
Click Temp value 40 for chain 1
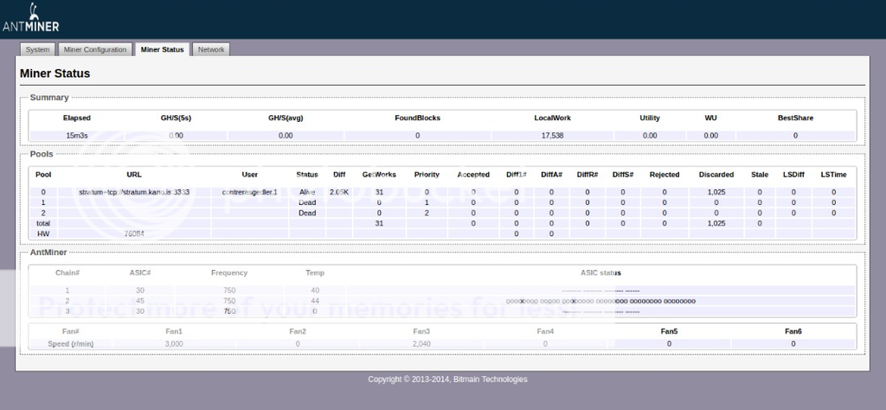tap(315, 291)
